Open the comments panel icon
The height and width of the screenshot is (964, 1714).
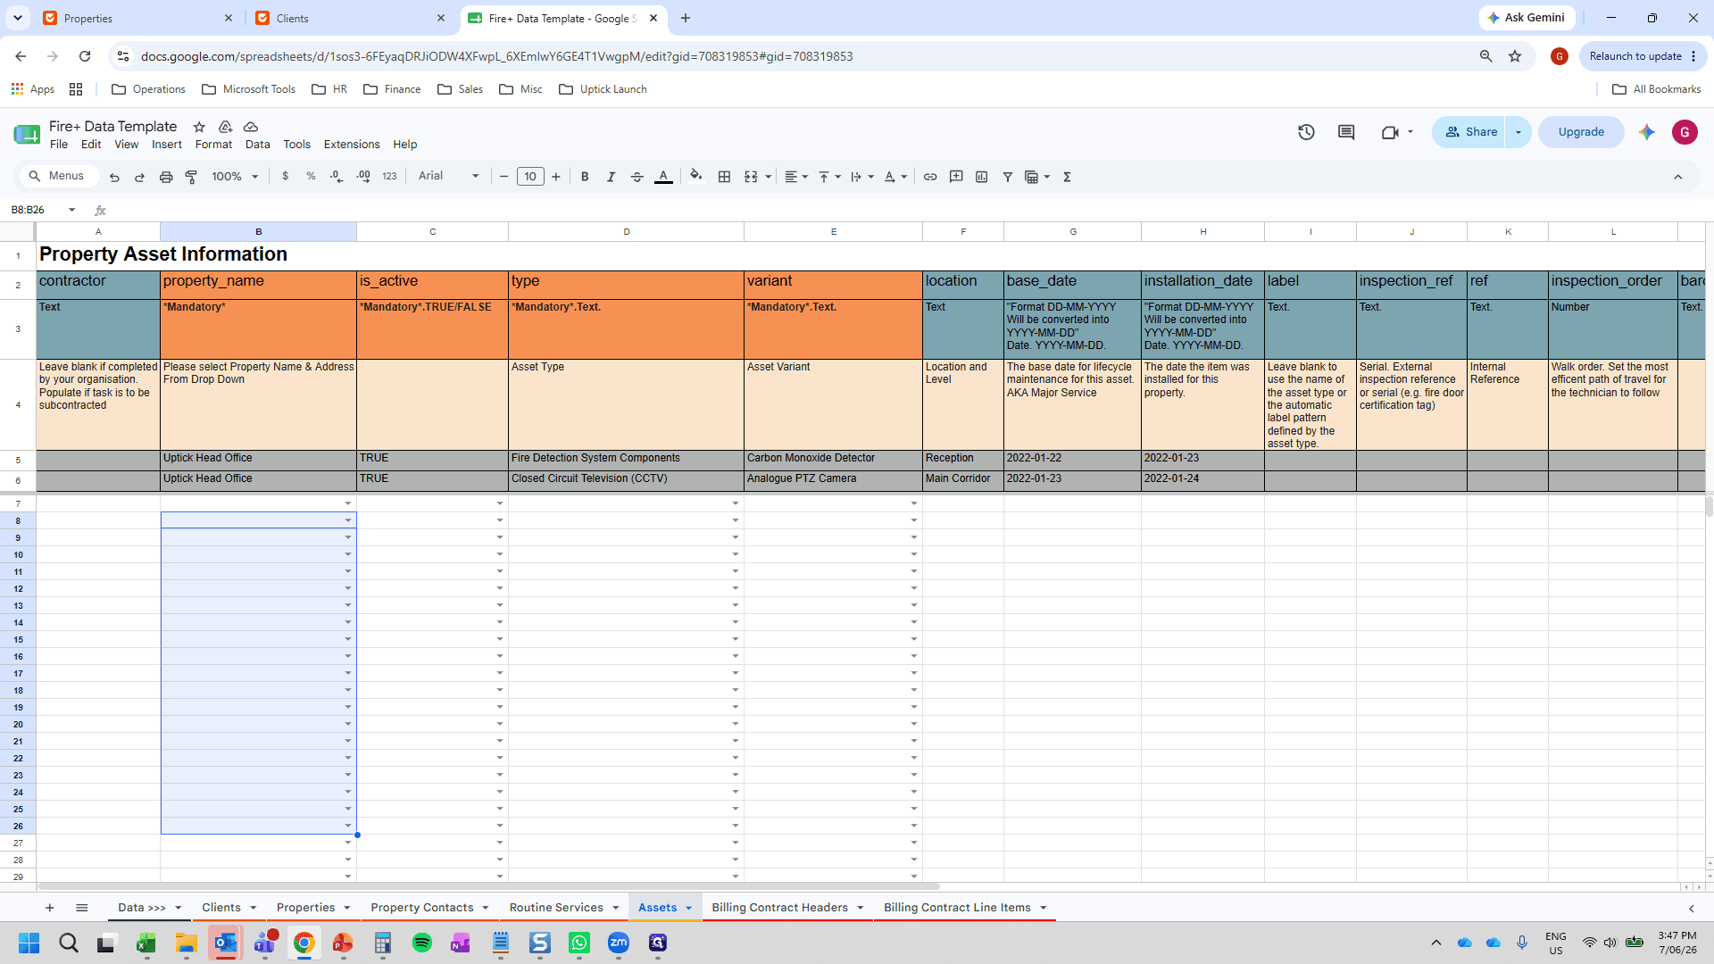click(1346, 132)
